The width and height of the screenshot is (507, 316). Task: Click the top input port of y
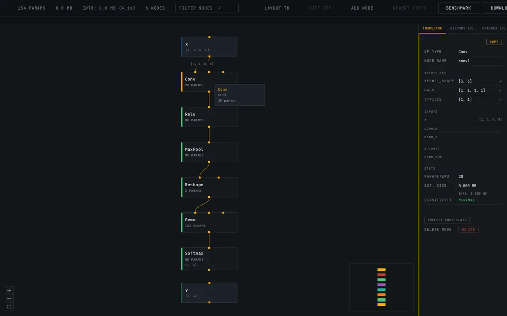coord(209,283)
